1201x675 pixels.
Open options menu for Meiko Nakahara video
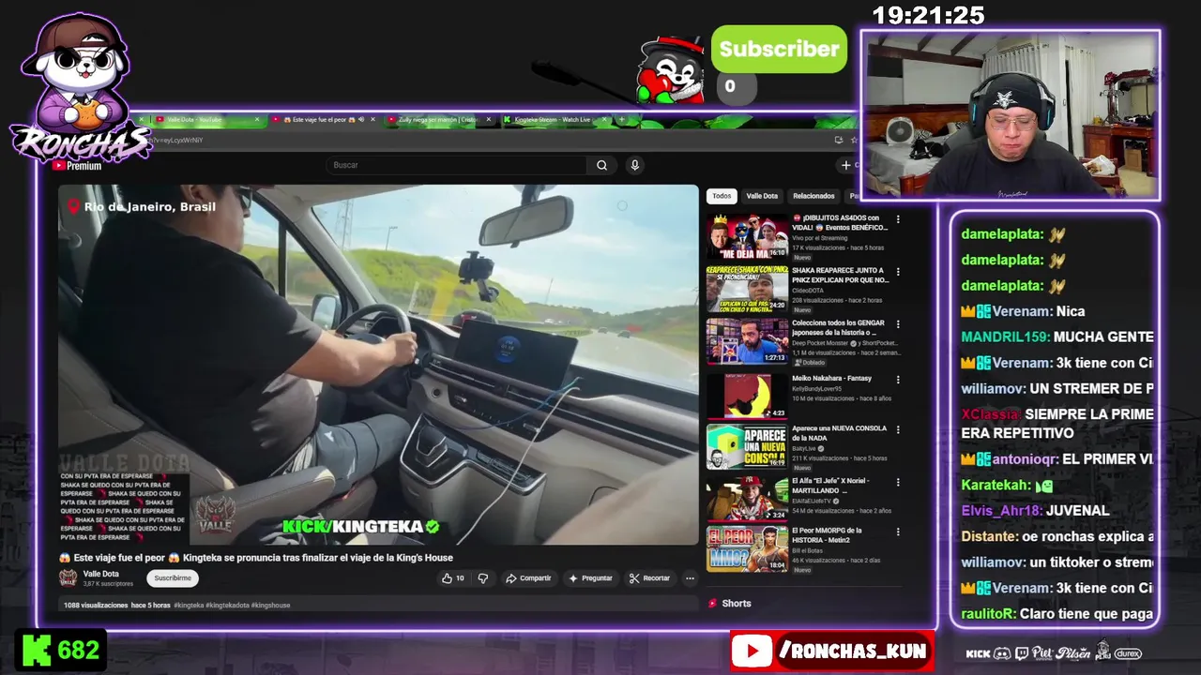[x=898, y=380]
